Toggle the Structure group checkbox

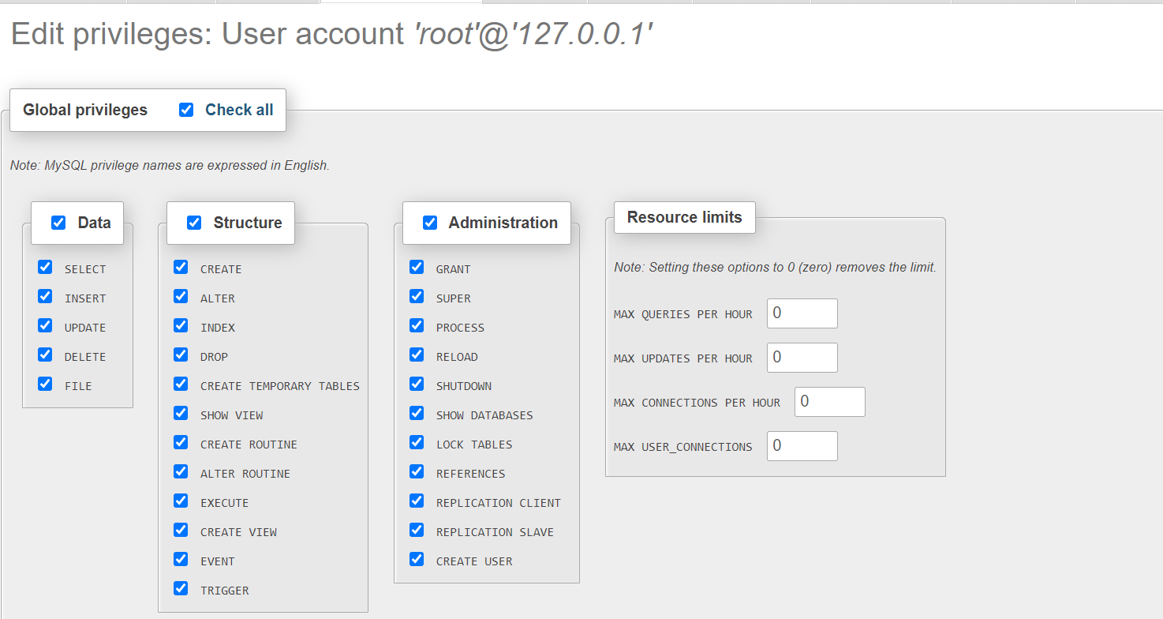coord(194,223)
